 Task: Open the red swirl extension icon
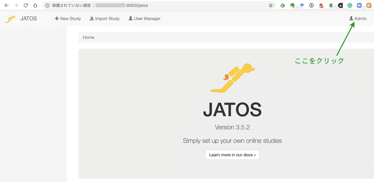pos(321,5)
